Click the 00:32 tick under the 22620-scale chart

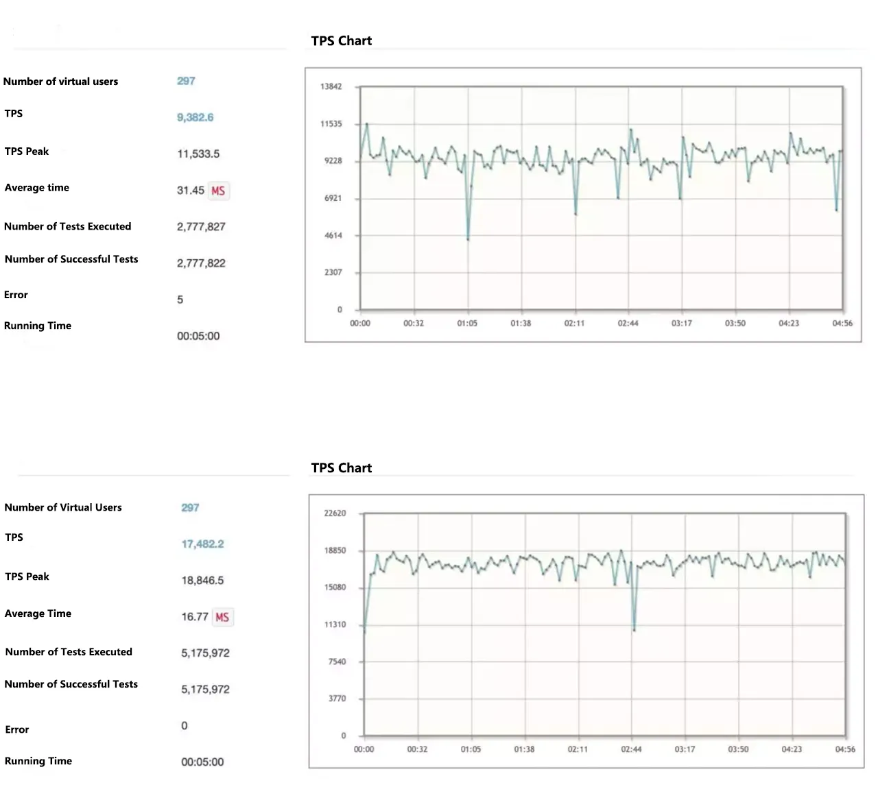[417, 749]
